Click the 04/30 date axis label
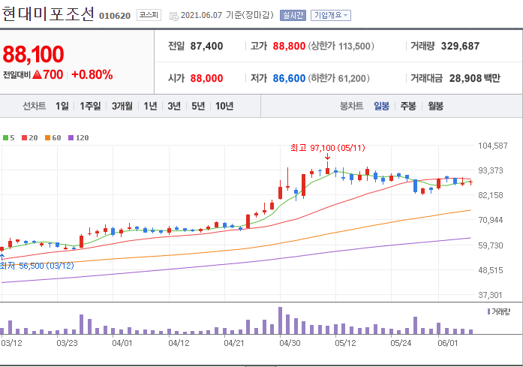 tap(290, 343)
